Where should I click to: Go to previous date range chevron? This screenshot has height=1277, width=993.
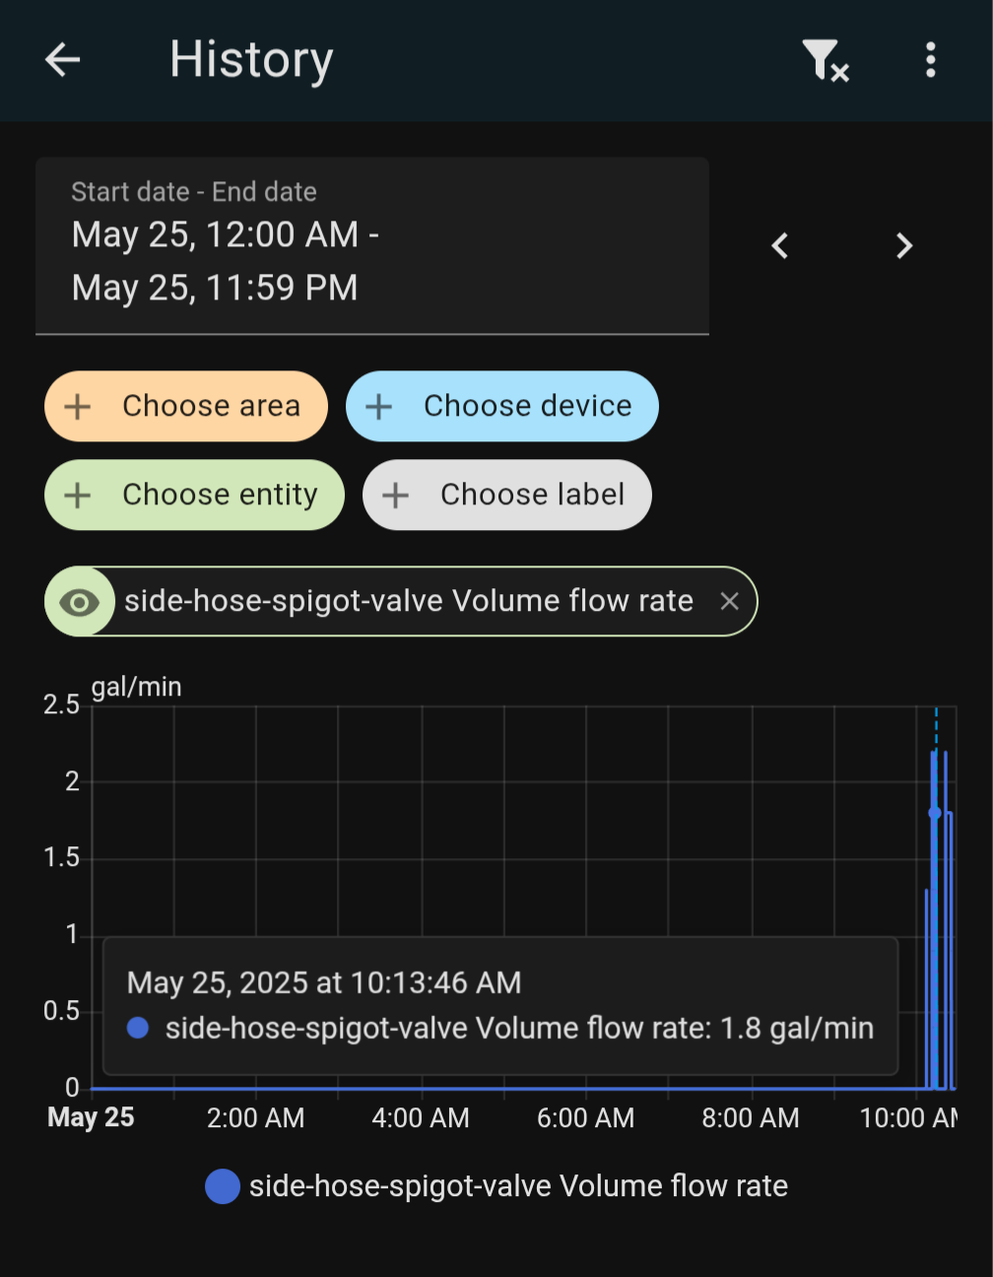click(780, 245)
